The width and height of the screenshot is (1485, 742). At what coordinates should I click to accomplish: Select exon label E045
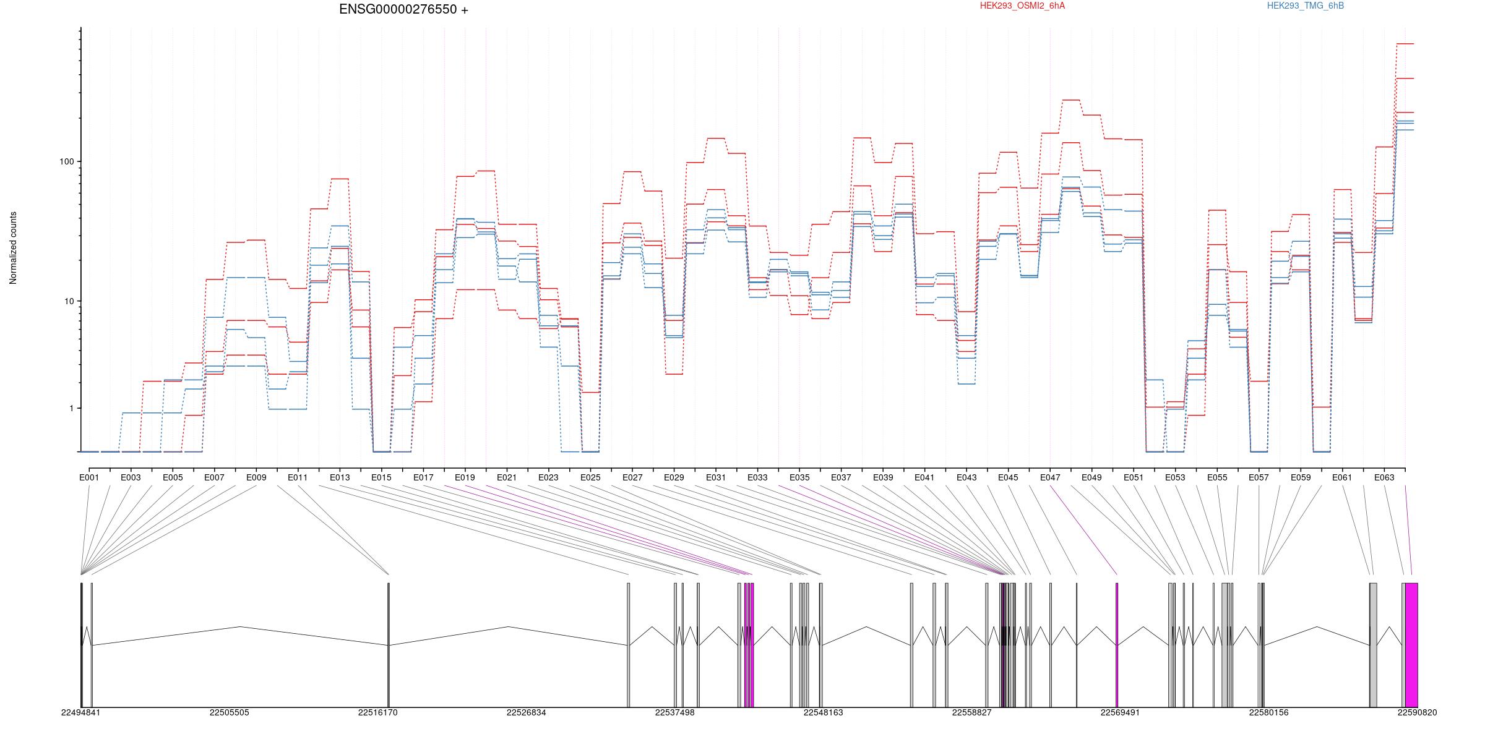[x=1008, y=477]
